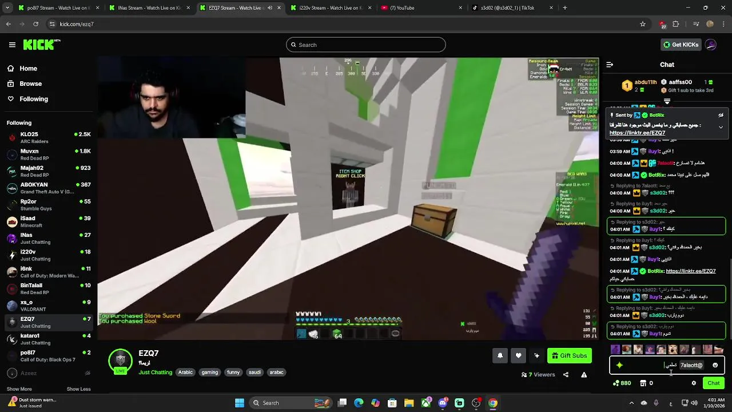Open xs_o VALORANT channel
This screenshot has height=412, width=732.
pos(49,306)
